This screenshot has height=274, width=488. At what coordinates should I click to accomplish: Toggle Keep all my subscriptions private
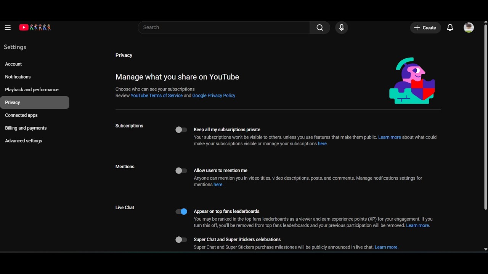181,130
